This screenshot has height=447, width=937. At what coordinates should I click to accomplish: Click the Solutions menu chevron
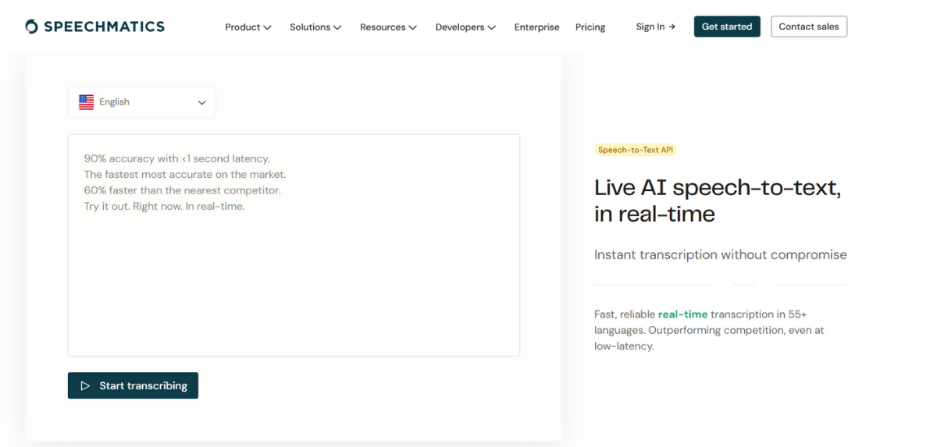(337, 27)
